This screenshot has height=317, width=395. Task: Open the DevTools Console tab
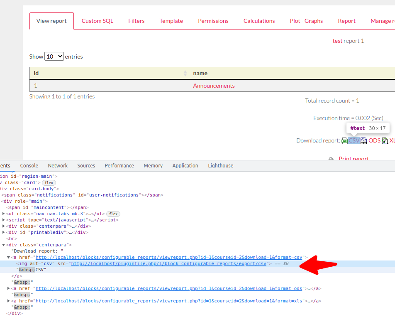[x=29, y=166]
